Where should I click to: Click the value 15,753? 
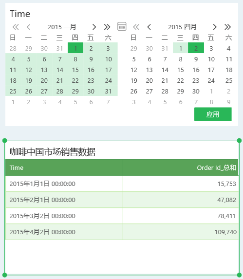(x=227, y=184)
